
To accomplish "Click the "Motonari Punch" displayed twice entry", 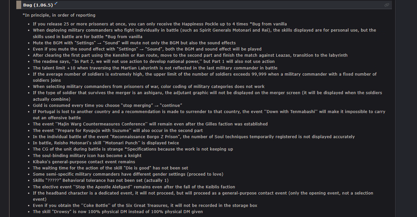I will [x=106, y=143].
